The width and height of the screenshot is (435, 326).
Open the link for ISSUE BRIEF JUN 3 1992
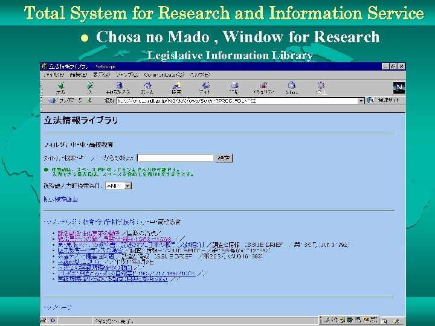(131, 245)
